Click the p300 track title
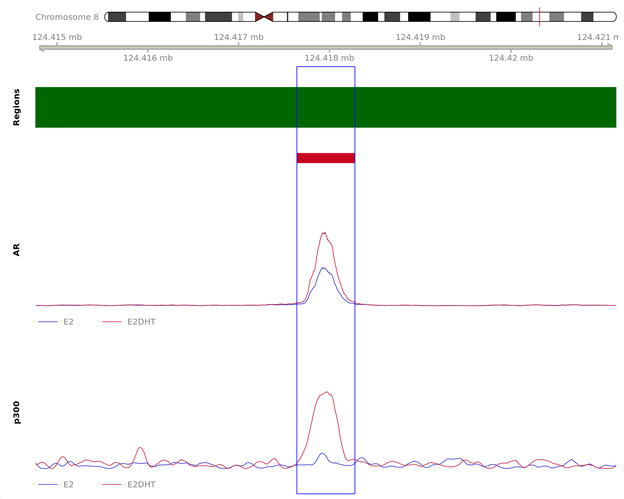 coord(16,413)
